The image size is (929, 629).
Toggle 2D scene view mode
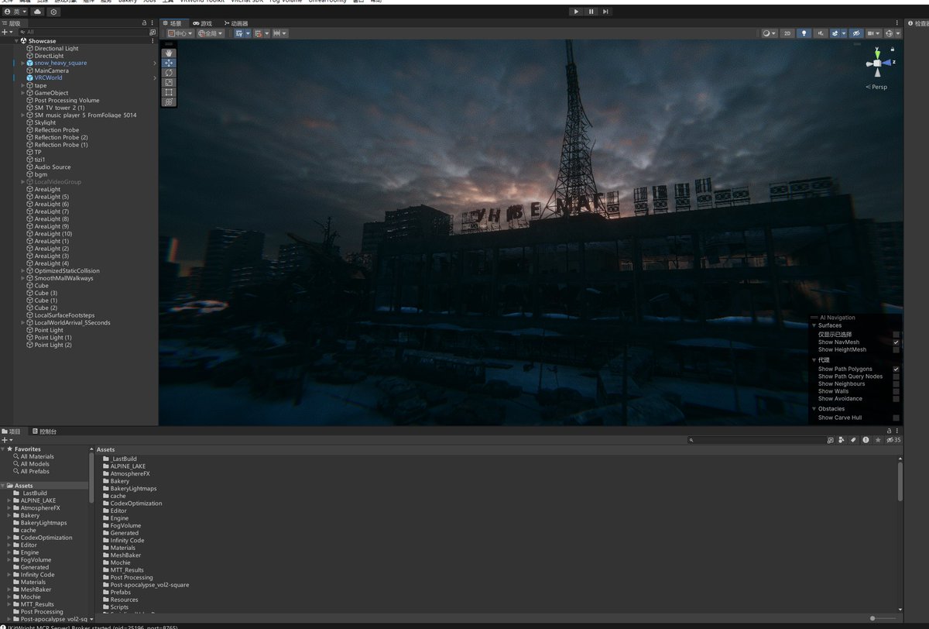point(787,33)
